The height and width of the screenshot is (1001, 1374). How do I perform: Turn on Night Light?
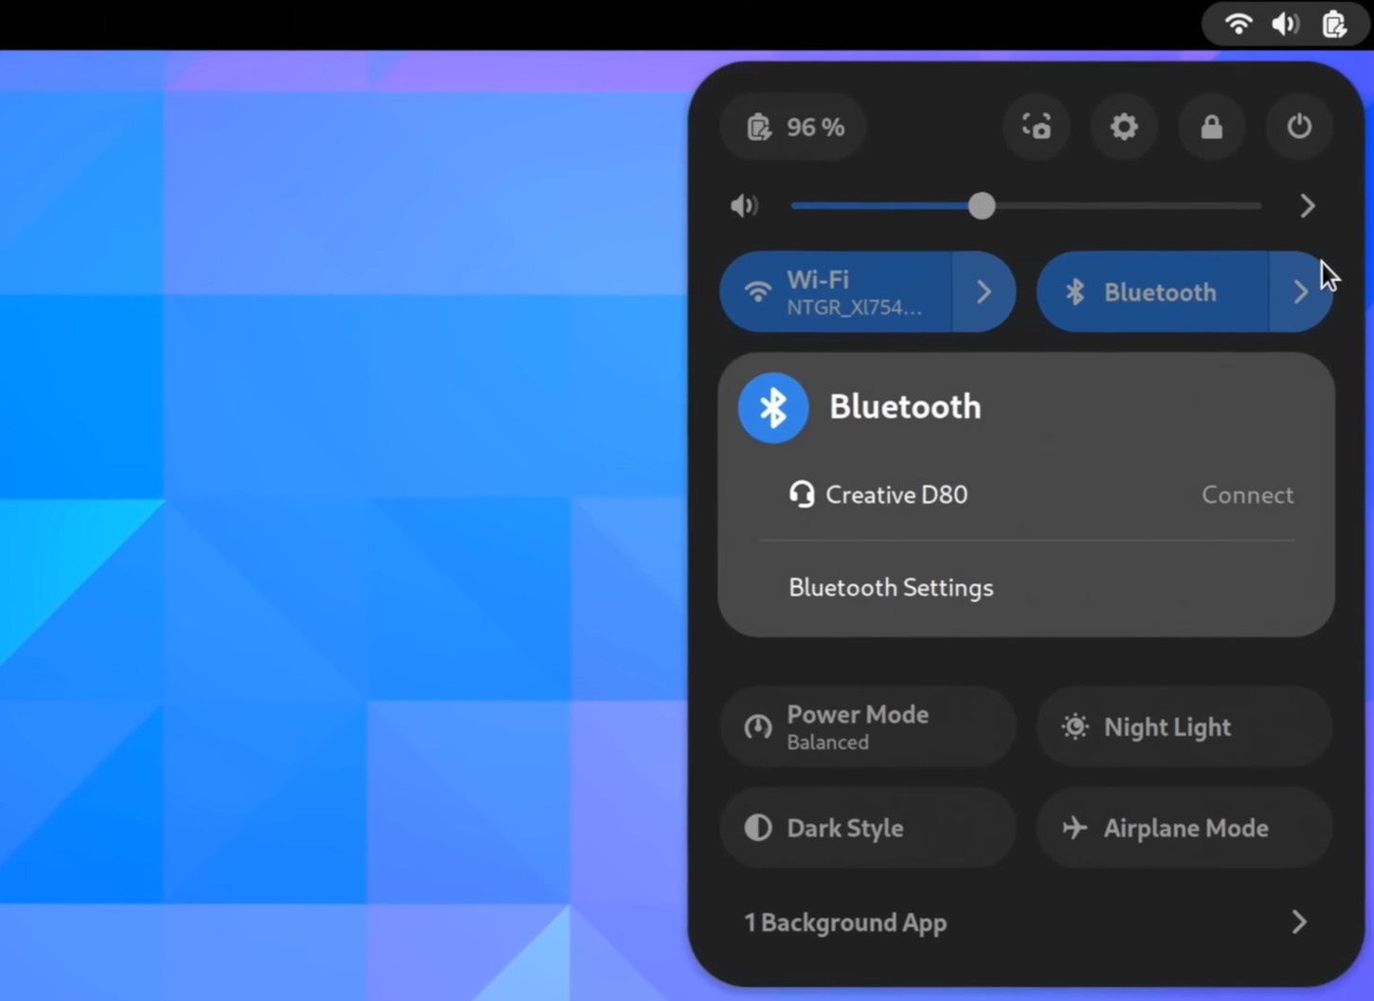pyautogui.click(x=1184, y=726)
